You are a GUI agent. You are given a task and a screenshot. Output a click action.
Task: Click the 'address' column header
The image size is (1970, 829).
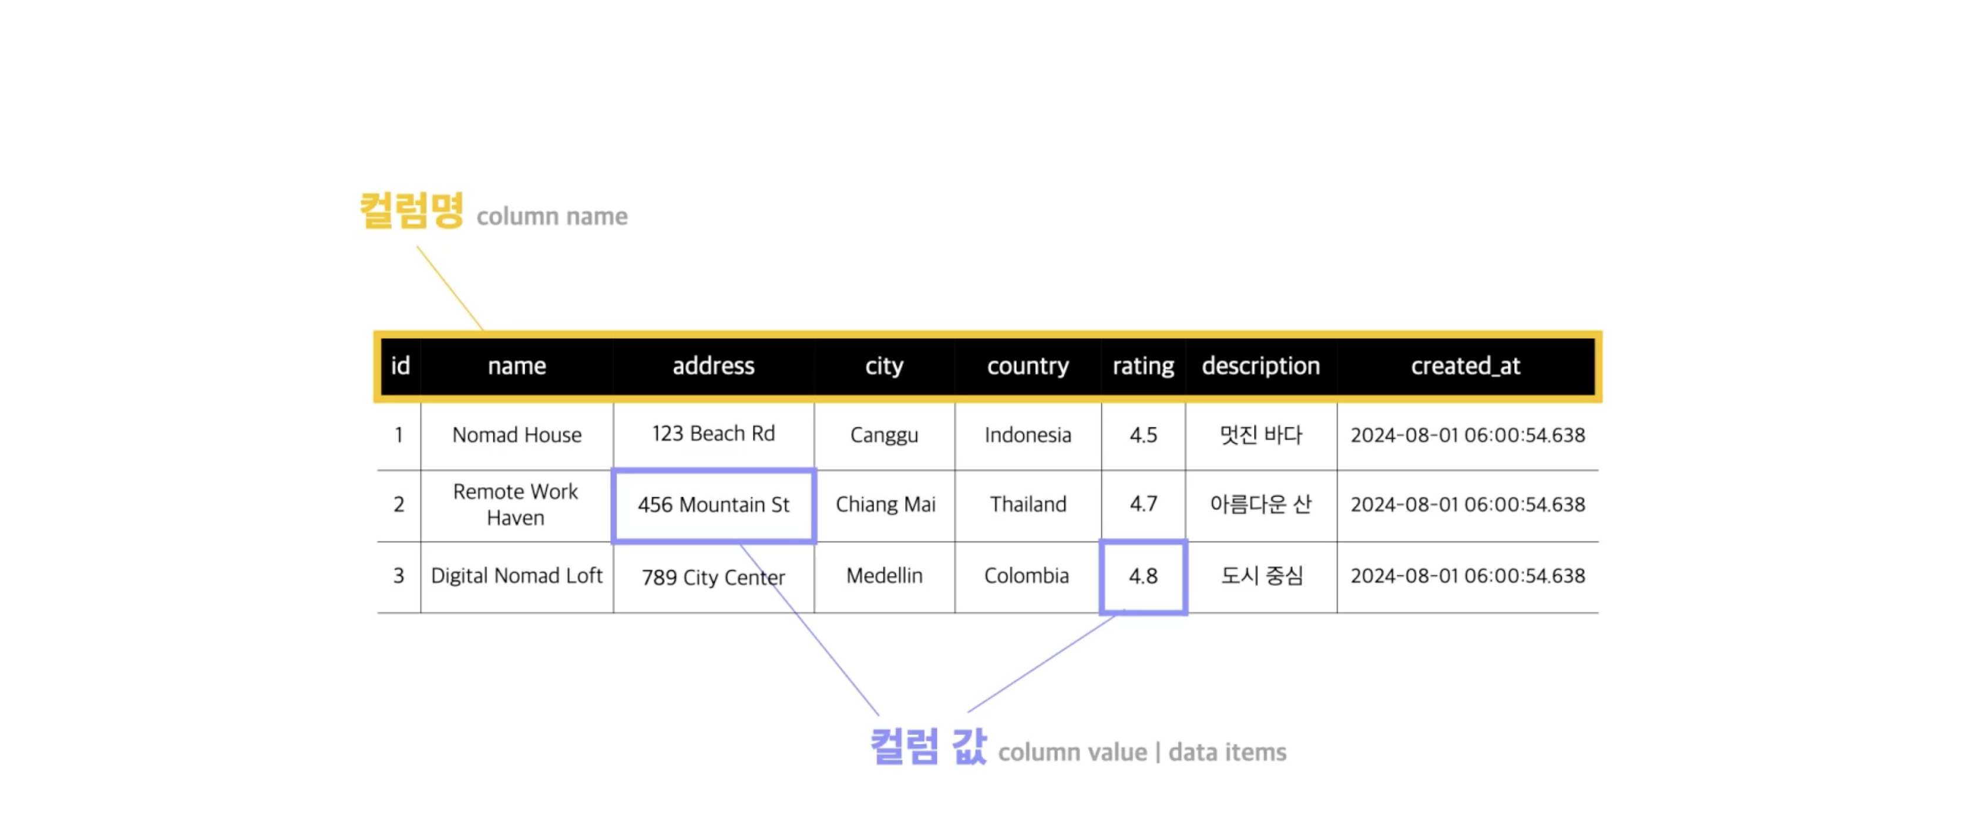coord(714,366)
